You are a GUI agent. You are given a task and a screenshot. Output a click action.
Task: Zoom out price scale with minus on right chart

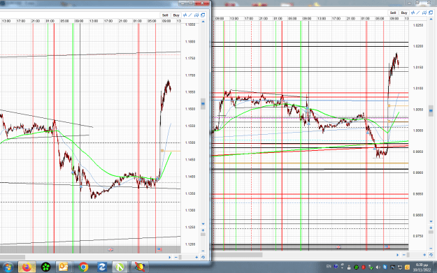pyautogui.click(x=431, y=249)
